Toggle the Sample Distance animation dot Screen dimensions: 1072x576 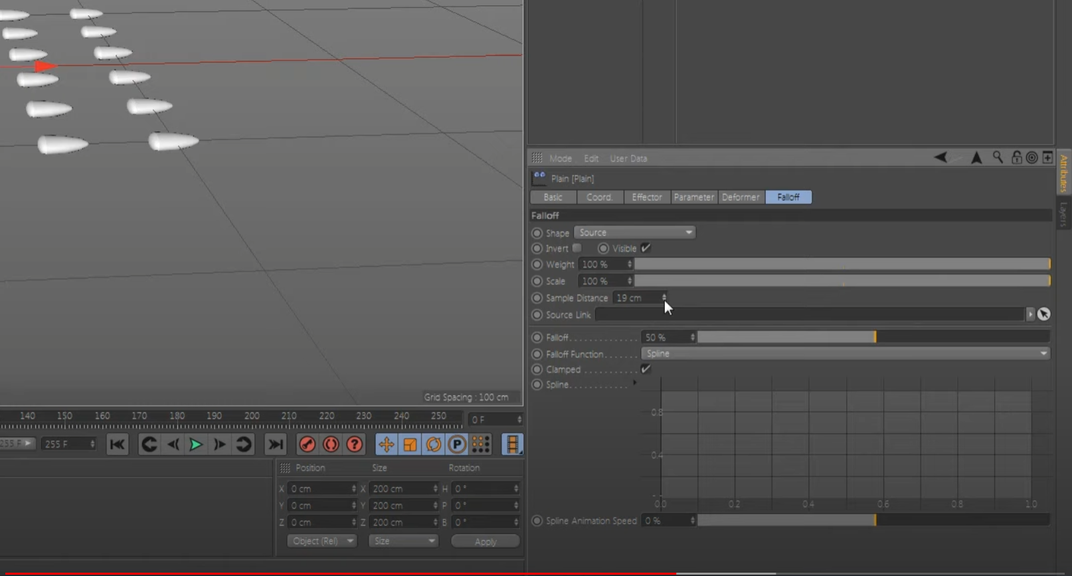point(537,298)
